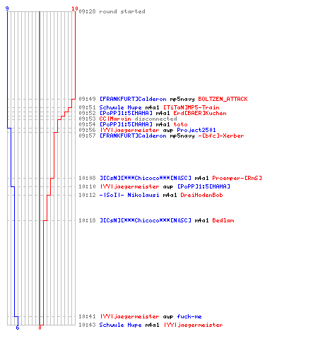This screenshot has width=318, height=353.
Task: Click the red name toto at 09:54
Action: pyautogui.click(x=180, y=124)
